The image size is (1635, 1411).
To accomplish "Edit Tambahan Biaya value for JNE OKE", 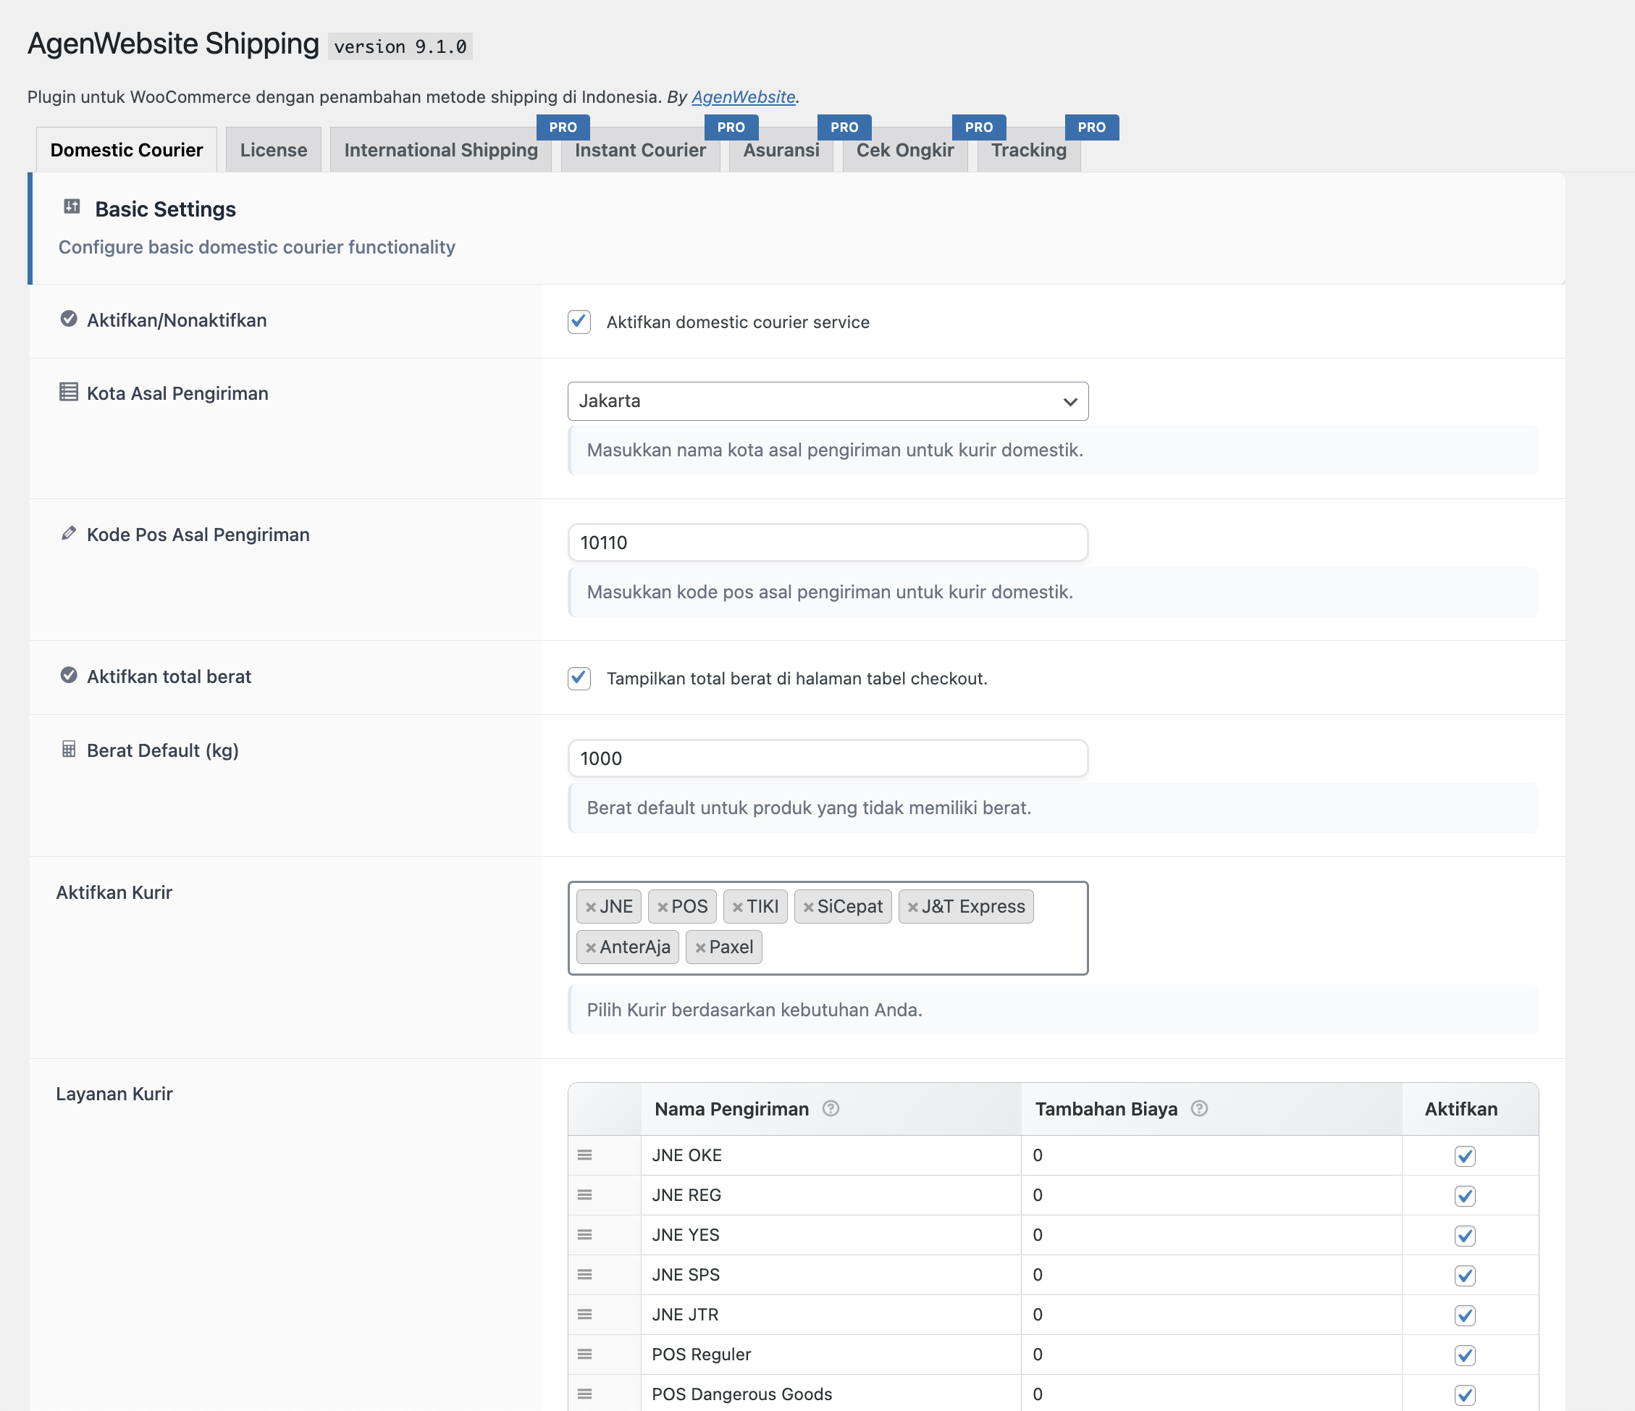I will pos(1211,1155).
